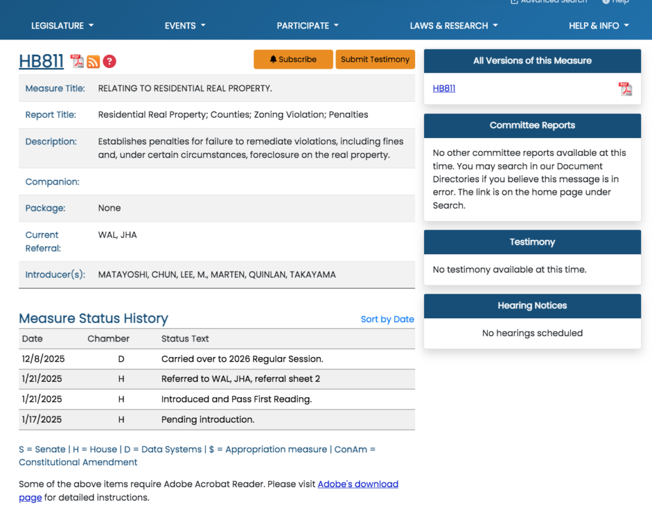The width and height of the screenshot is (652, 517).
Task: Open the Help & Info menu
Action: pyautogui.click(x=599, y=25)
